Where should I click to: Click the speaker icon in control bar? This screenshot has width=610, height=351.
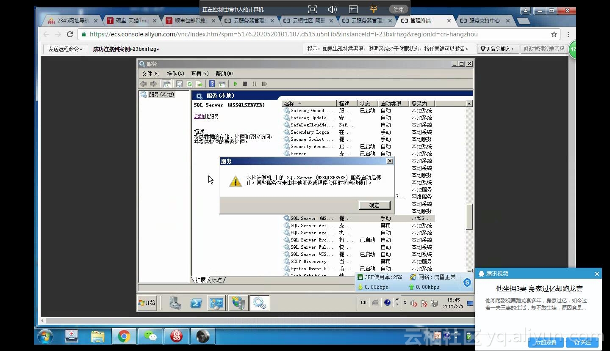(333, 9)
